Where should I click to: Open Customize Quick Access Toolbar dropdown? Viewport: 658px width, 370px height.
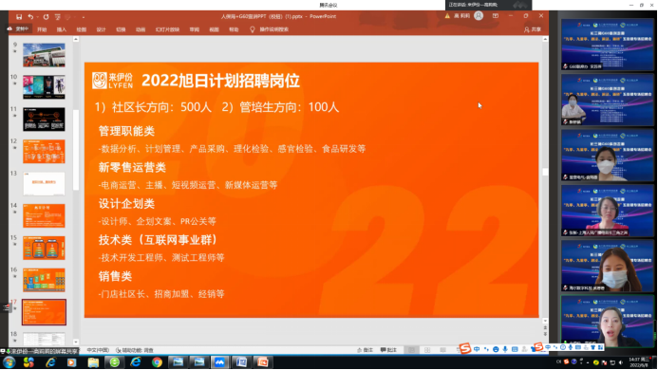click(x=84, y=17)
